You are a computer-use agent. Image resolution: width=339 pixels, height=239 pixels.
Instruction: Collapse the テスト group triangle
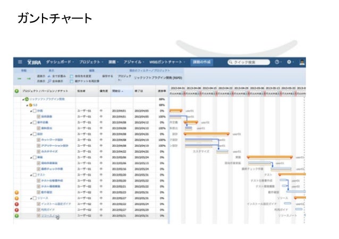point(31,175)
